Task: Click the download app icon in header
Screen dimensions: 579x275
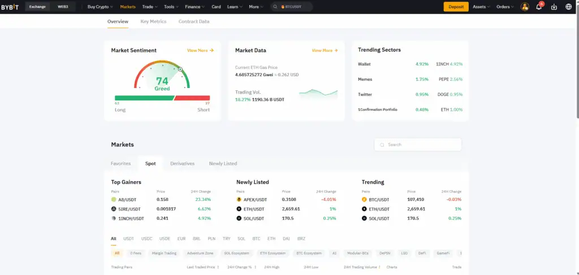Action: point(554,7)
